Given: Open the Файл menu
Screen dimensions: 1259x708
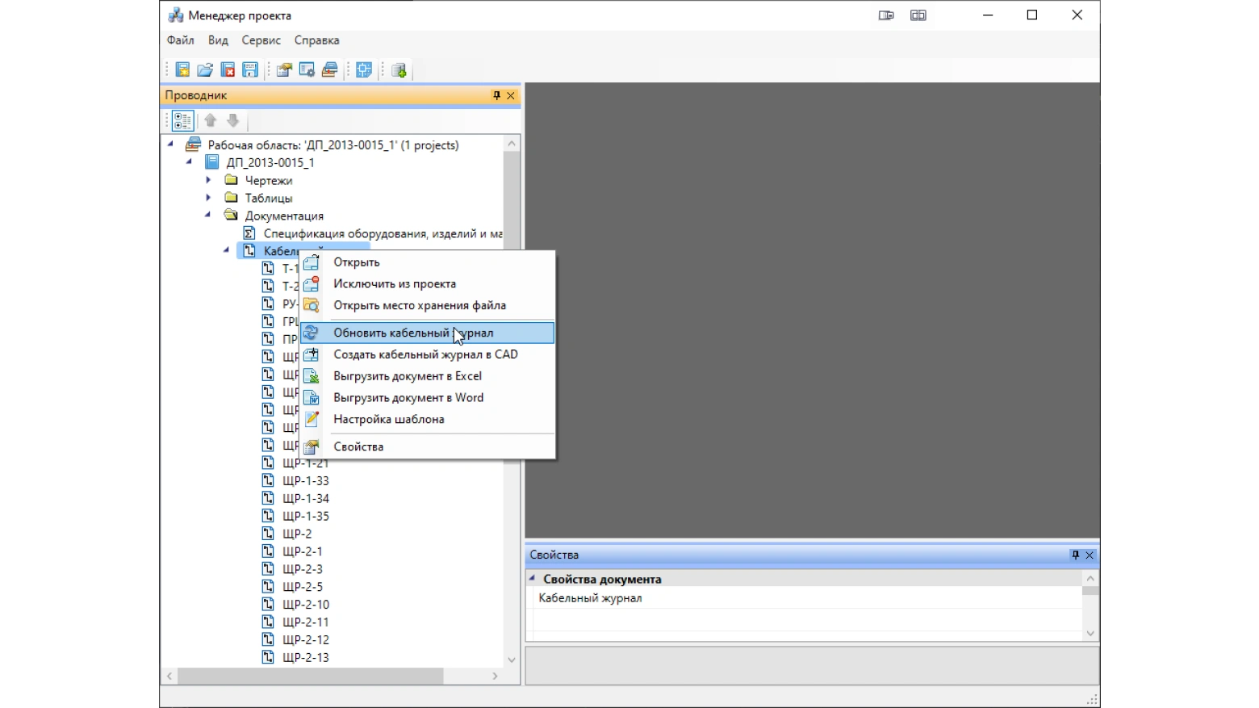Looking at the screenshot, I should [181, 40].
